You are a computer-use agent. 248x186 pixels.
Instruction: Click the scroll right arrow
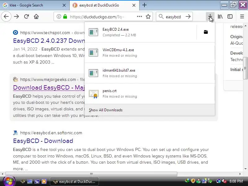click(x=240, y=174)
